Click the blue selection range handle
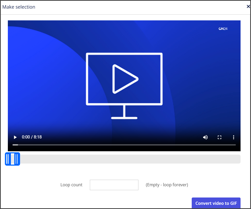This screenshot has width=251, height=209. point(13,159)
